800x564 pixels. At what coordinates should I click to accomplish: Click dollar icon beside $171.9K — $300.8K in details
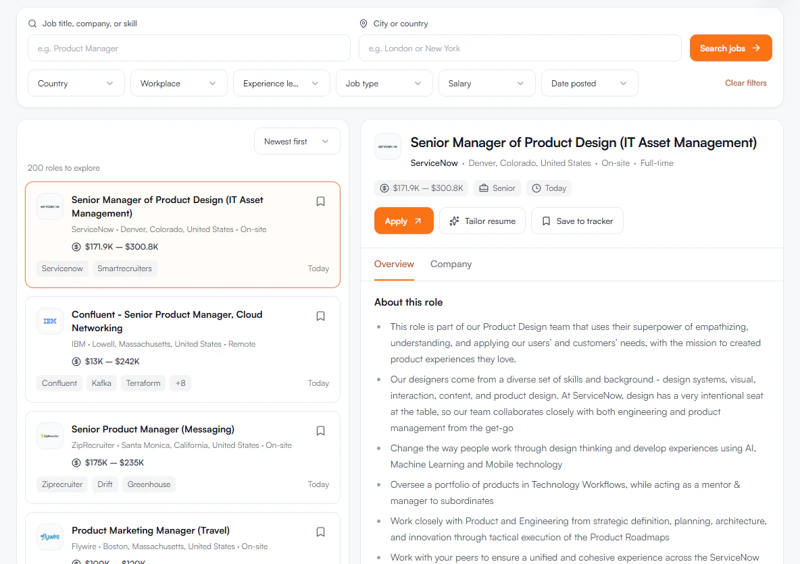(384, 188)
